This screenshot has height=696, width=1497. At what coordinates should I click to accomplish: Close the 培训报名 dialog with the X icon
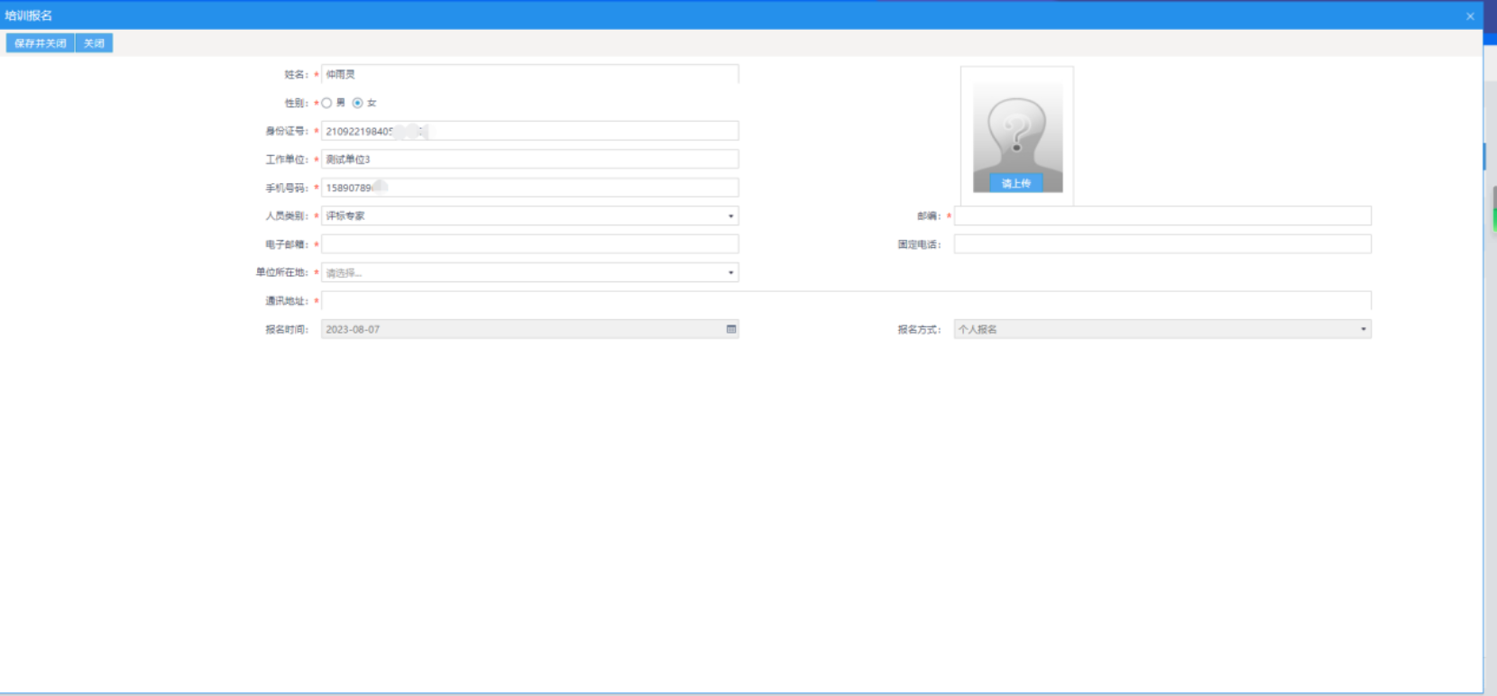pos(1470,16)
